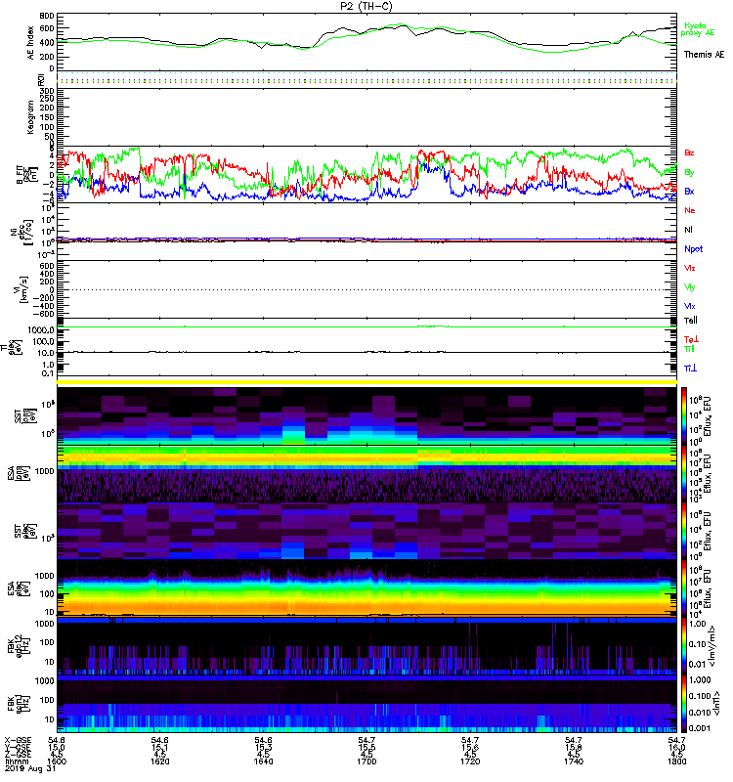Click the Y-GSE value "15.8"
The image size is (733, 782).
click(574, 748)
